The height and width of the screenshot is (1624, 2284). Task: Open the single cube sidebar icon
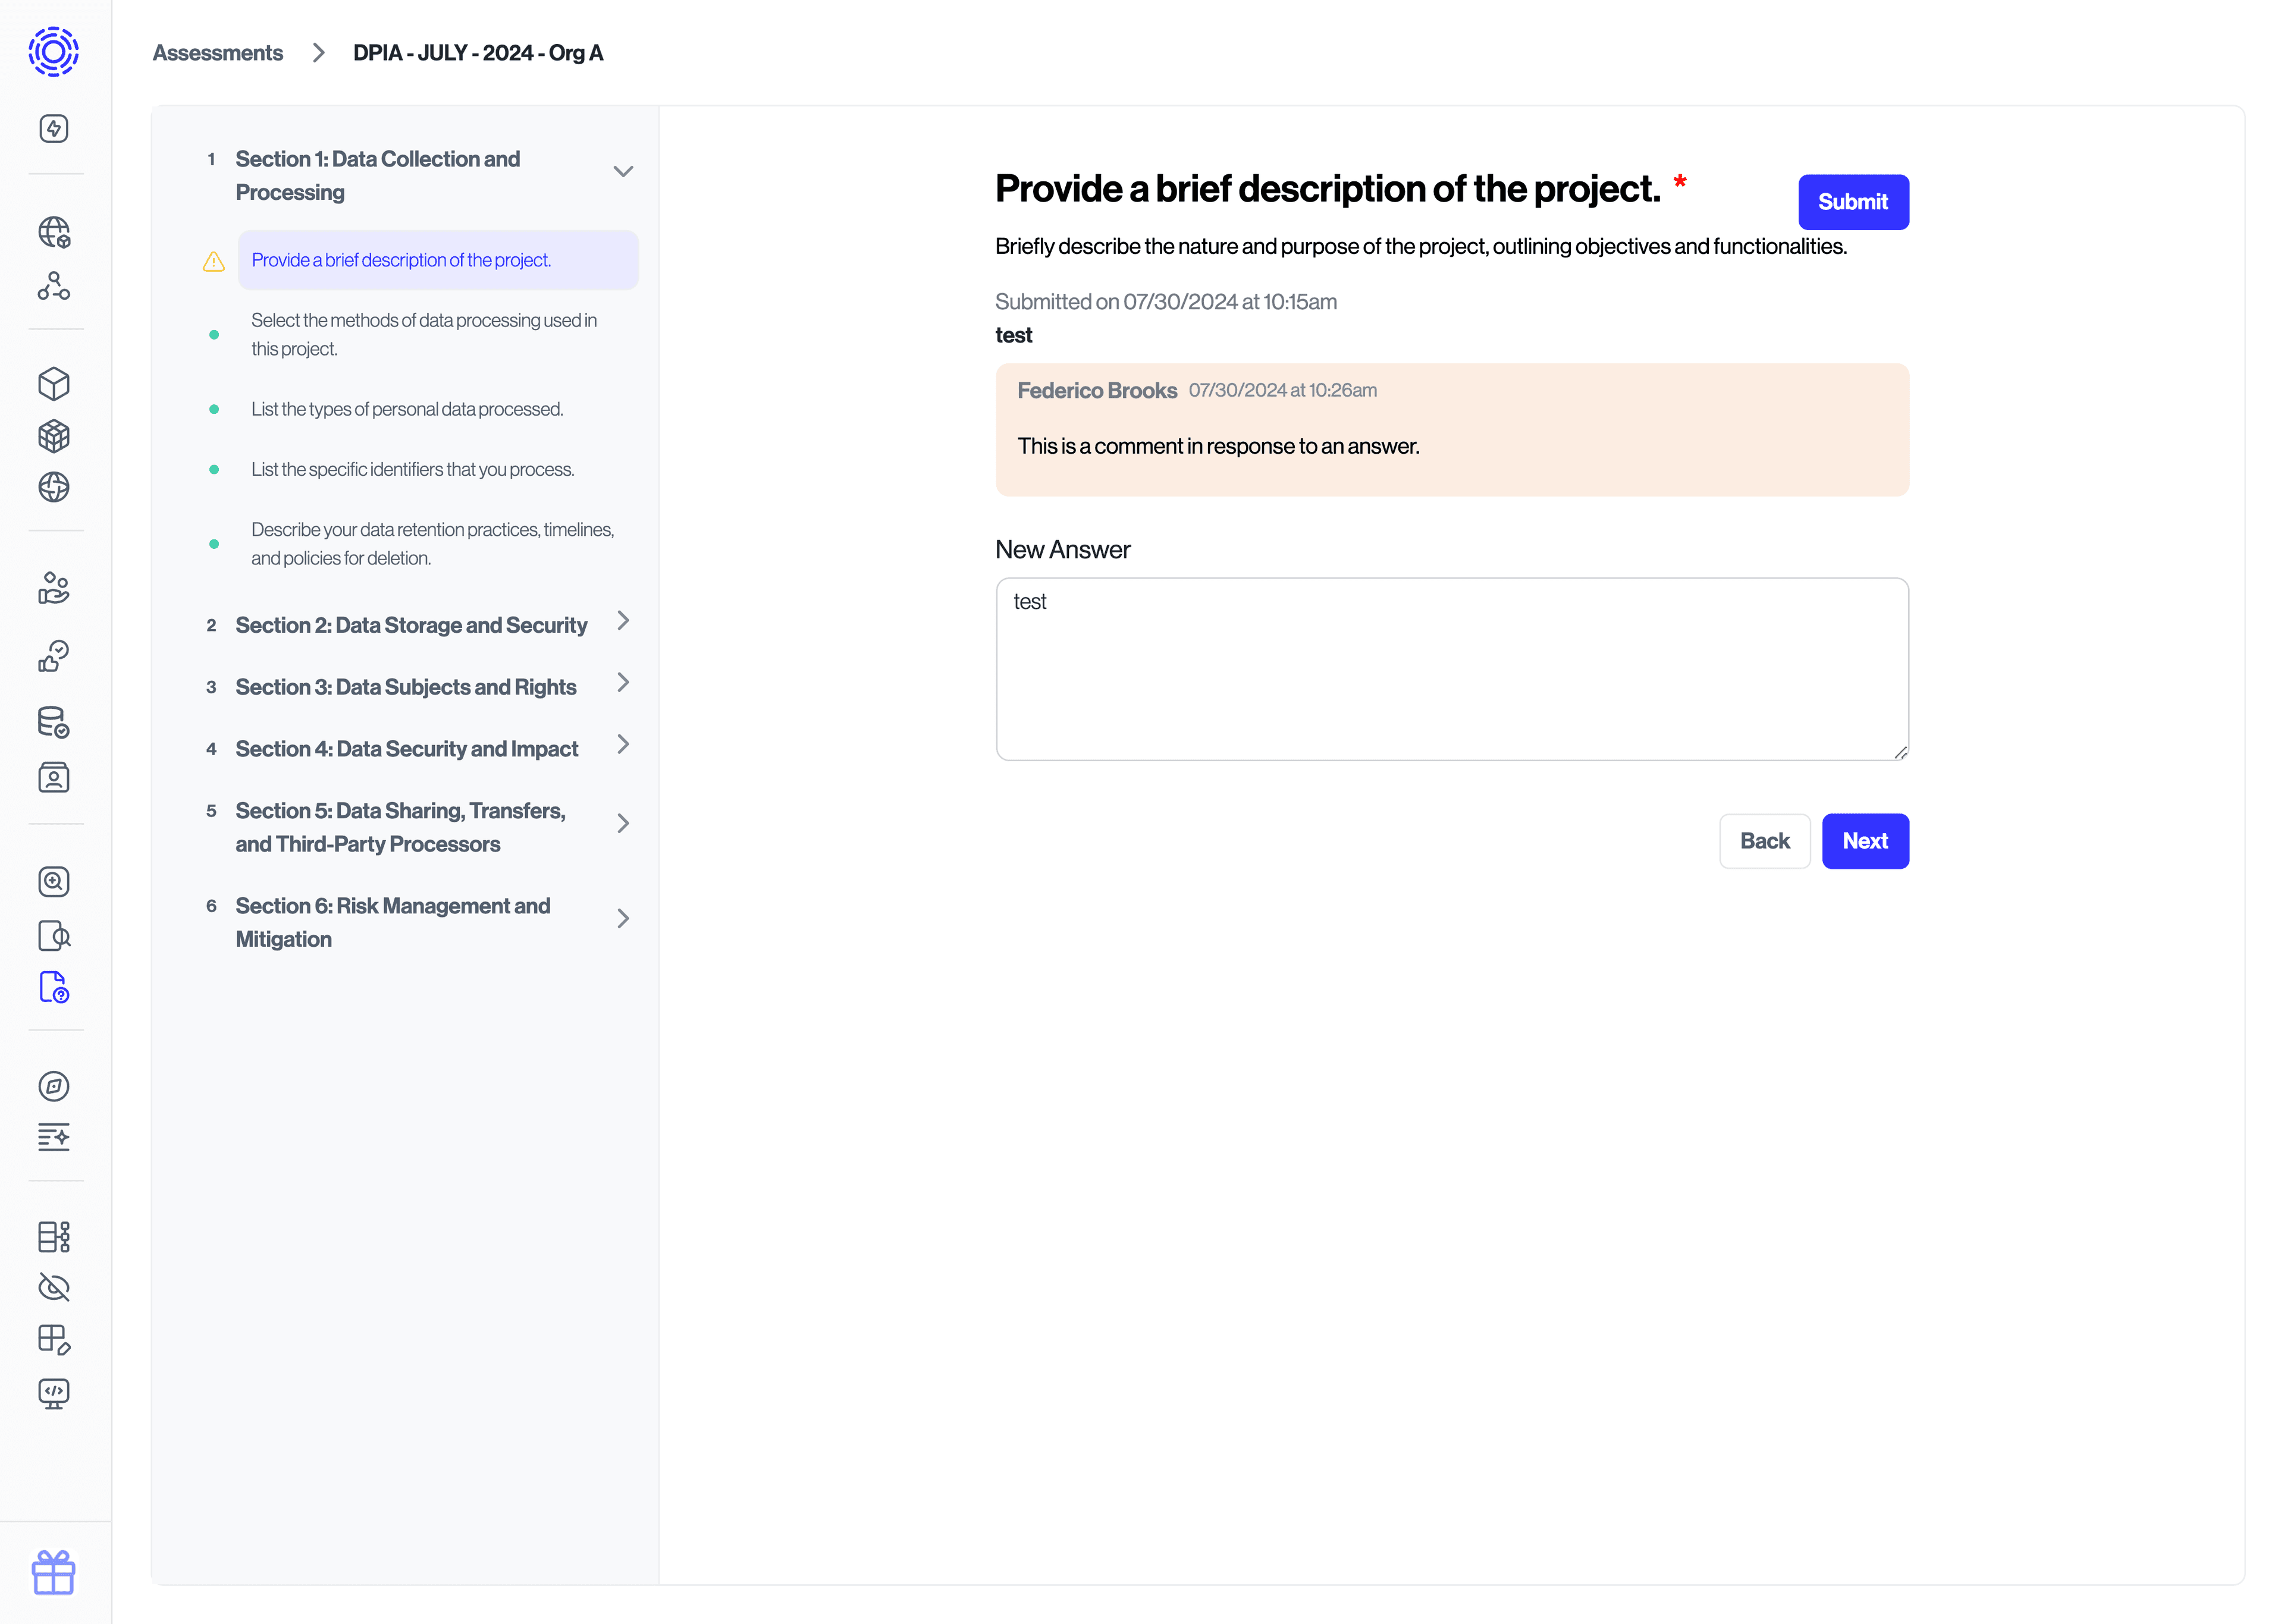[54, 384]
